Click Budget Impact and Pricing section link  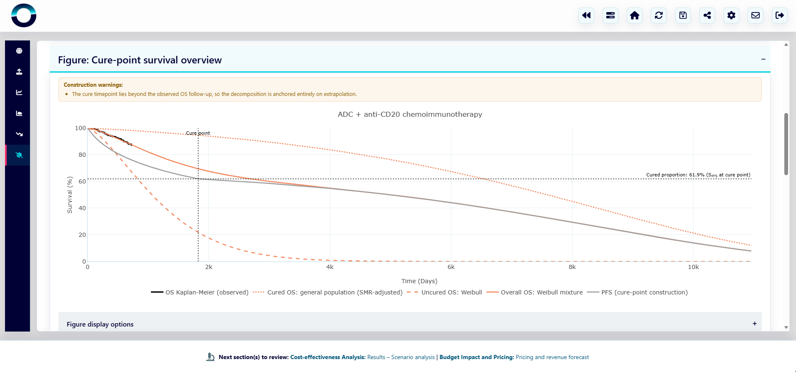[x=477, y=357]
